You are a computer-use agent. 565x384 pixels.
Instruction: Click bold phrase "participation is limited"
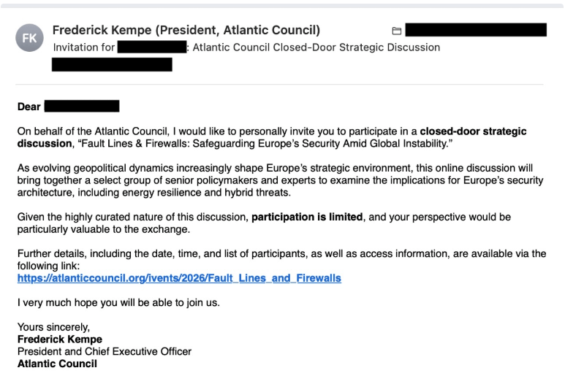coord(307,218)
